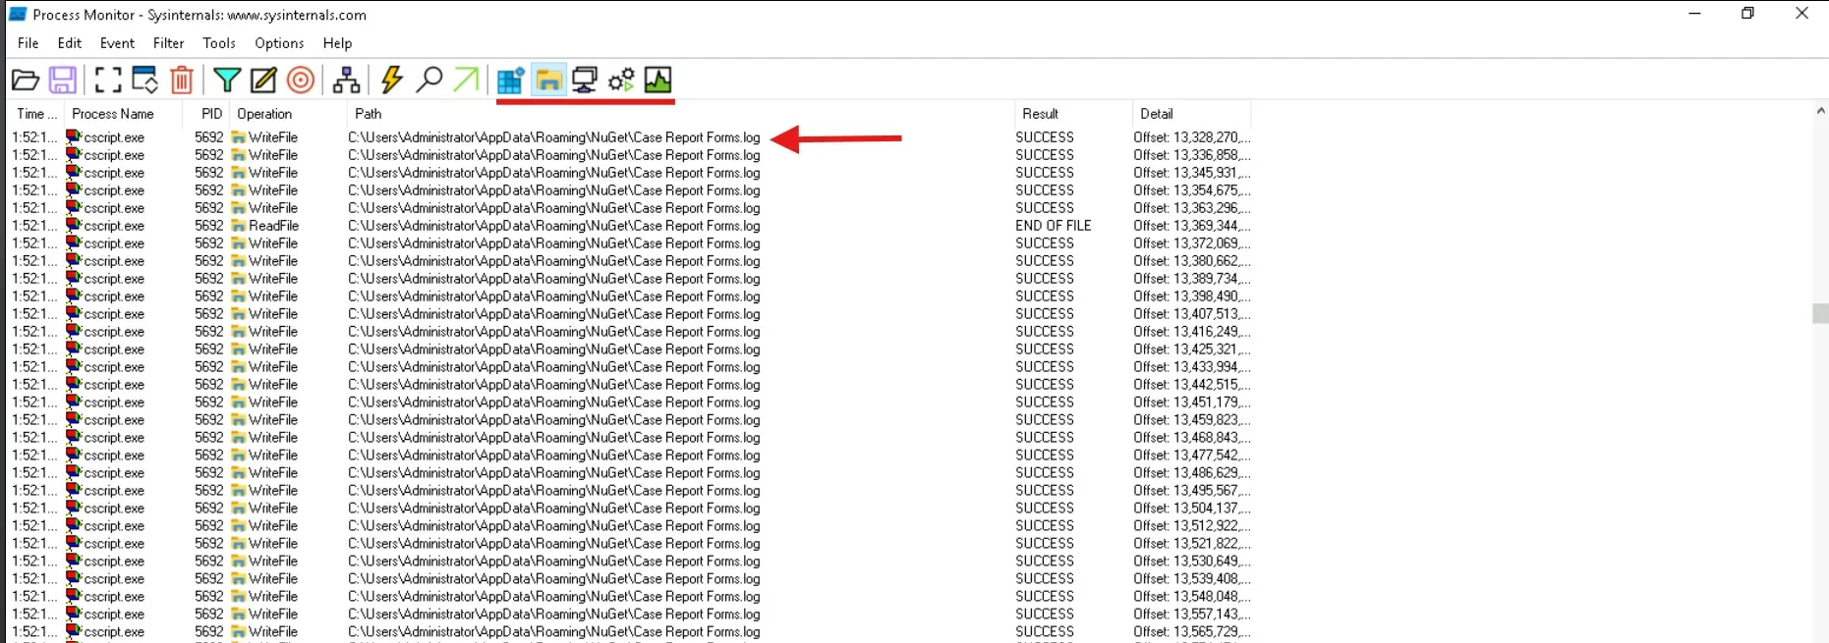1829x643 pixels.
Task: Click the vertical scrollbar thumb
Action: (x=1820, y=313)
